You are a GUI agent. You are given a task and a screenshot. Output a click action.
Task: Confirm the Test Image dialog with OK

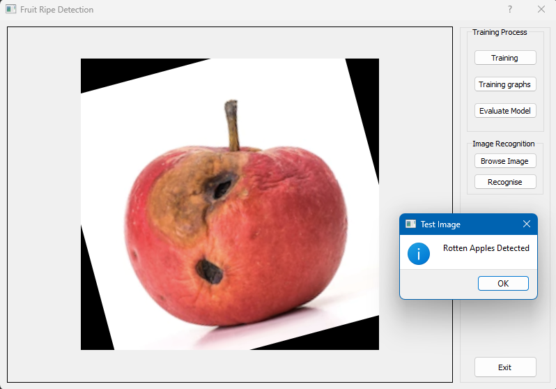click(x=503, y=284)
